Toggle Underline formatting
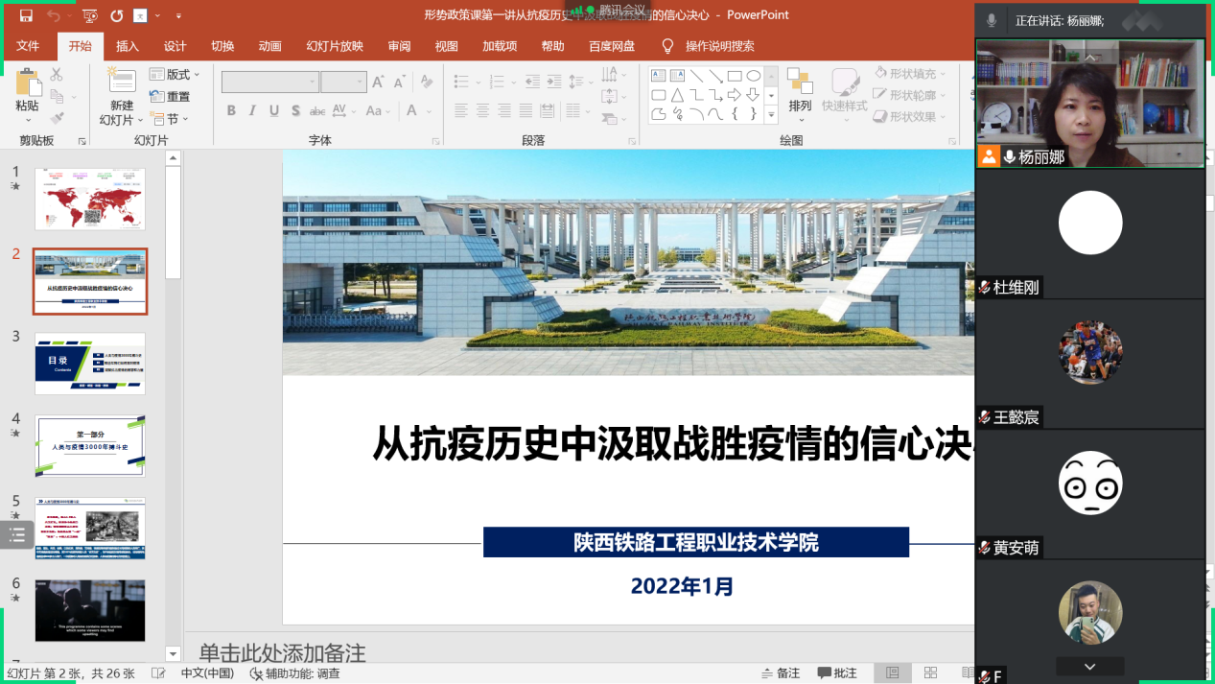This screenshot has height=684, width=1215. [x=274, y=111]
